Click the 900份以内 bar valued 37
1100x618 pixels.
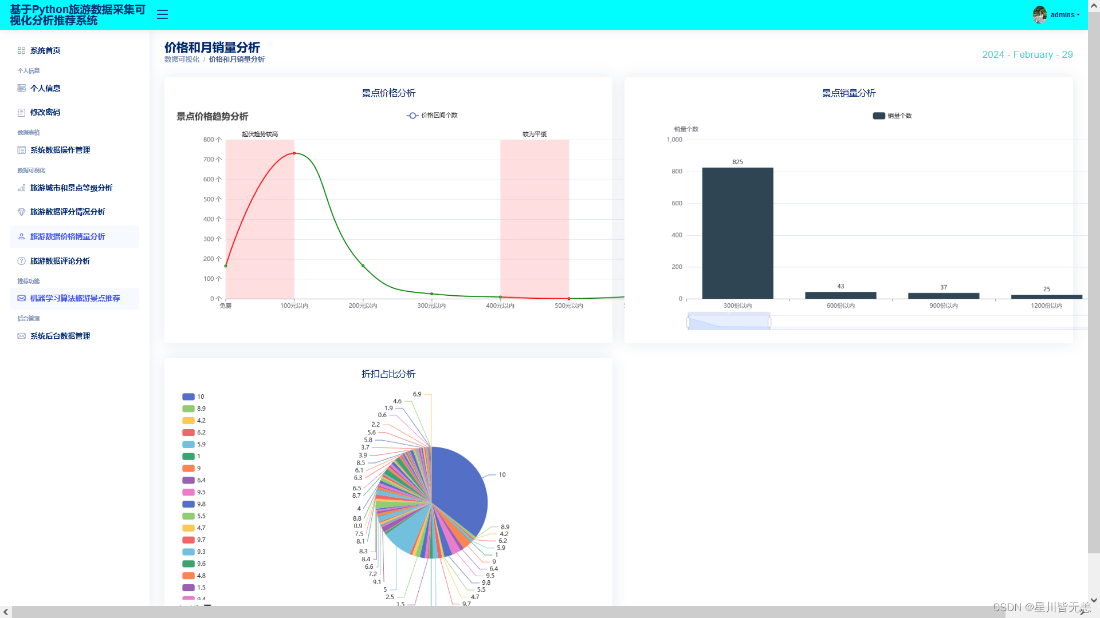(944, 296)
